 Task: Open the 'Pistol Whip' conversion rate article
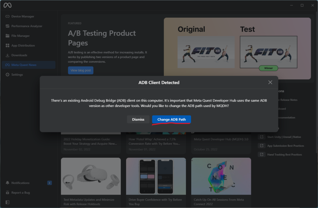click(154, 141)
